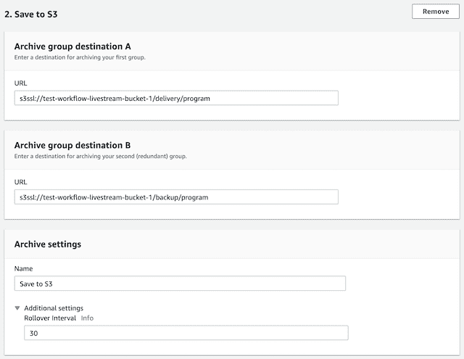Image resolution: width=464 pixels, height=359 pixels.
Task: Click the Name label in Archive settings
Action: 23,268
